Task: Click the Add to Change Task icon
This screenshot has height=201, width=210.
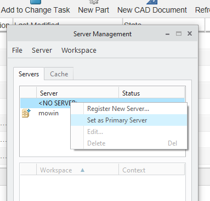Action: [x=36, y=2]
